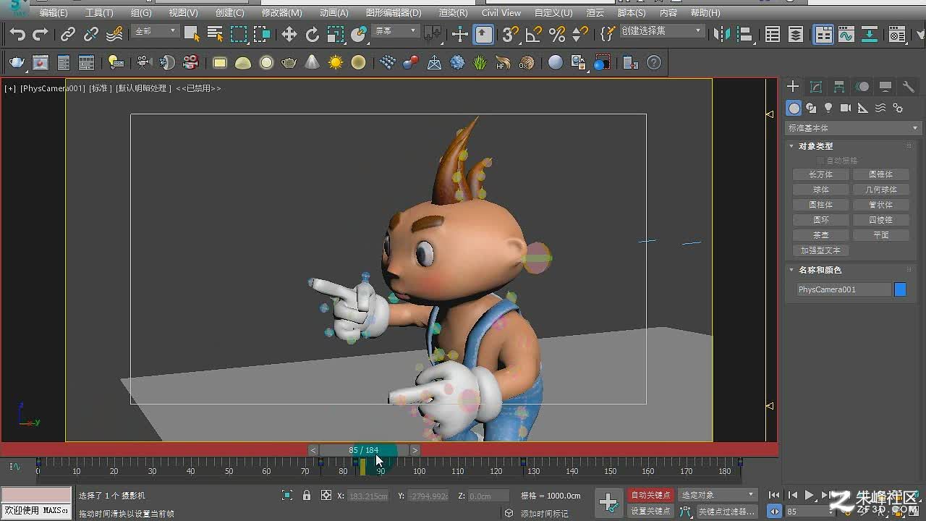Toggle Angle Snap
Screen dimensions: 926x521
click(534, 34)
